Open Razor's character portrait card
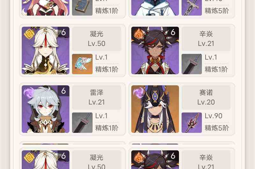Screen dimensions: 255x169 [x=46, y=109]
